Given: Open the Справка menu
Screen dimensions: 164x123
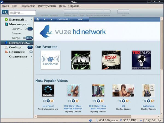Looking at the screenshot, I should pos(74,6).
